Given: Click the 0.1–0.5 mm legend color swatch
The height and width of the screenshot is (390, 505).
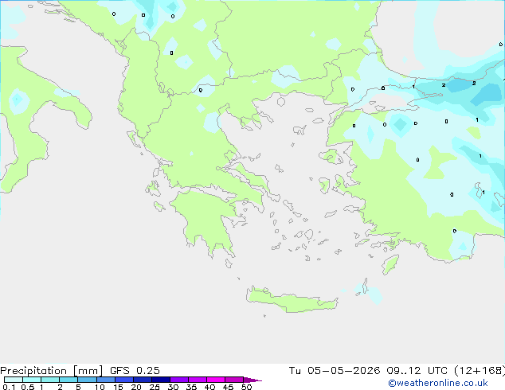Looking at the screenshot, I should pyautogui.click(x=14, y=380).
